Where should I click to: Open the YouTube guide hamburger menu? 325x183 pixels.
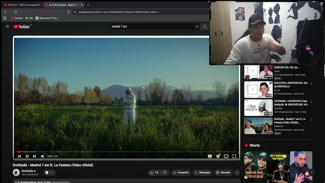[7, 26]
